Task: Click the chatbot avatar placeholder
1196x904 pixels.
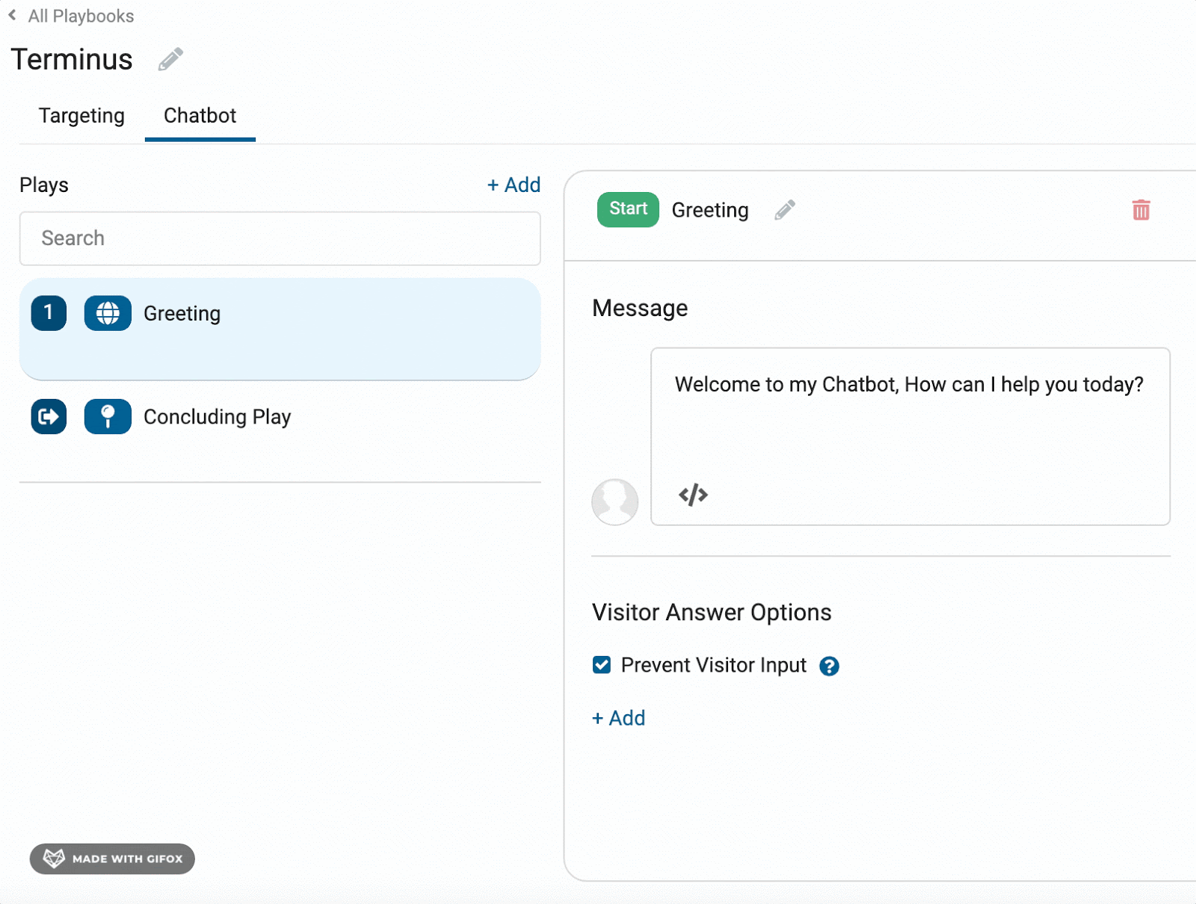Action: (x=614, y=501)
